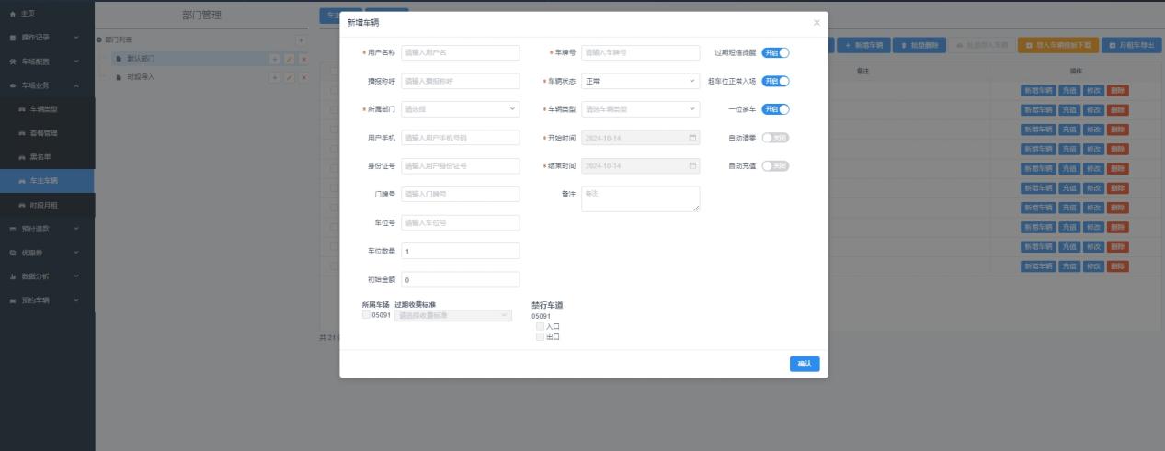Expand the 预付退款 sidebar menu

(x=47, y=229)
